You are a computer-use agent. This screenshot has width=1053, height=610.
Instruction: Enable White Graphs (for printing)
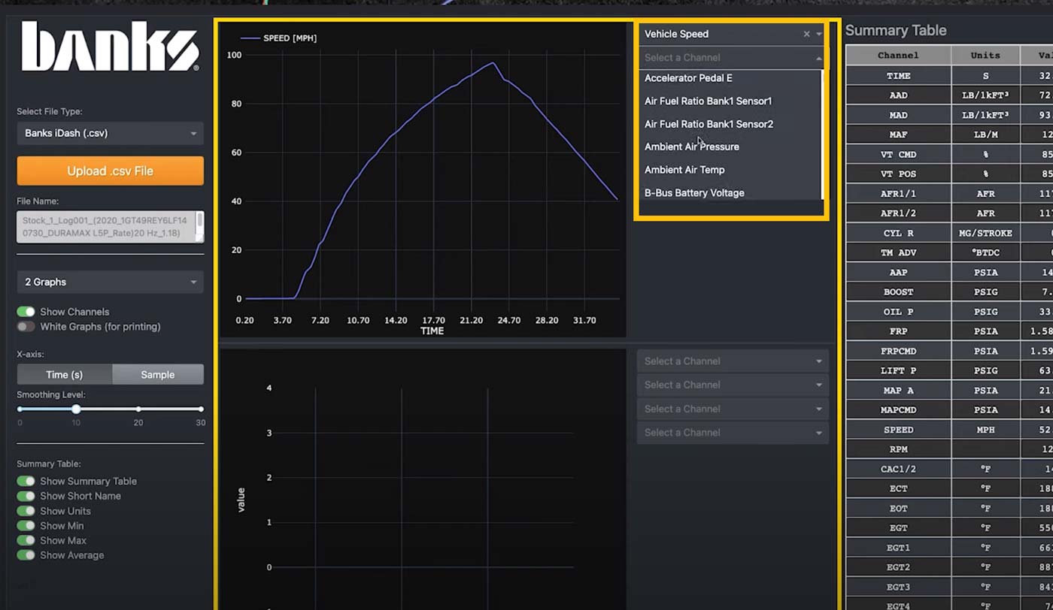pos(25,327)
